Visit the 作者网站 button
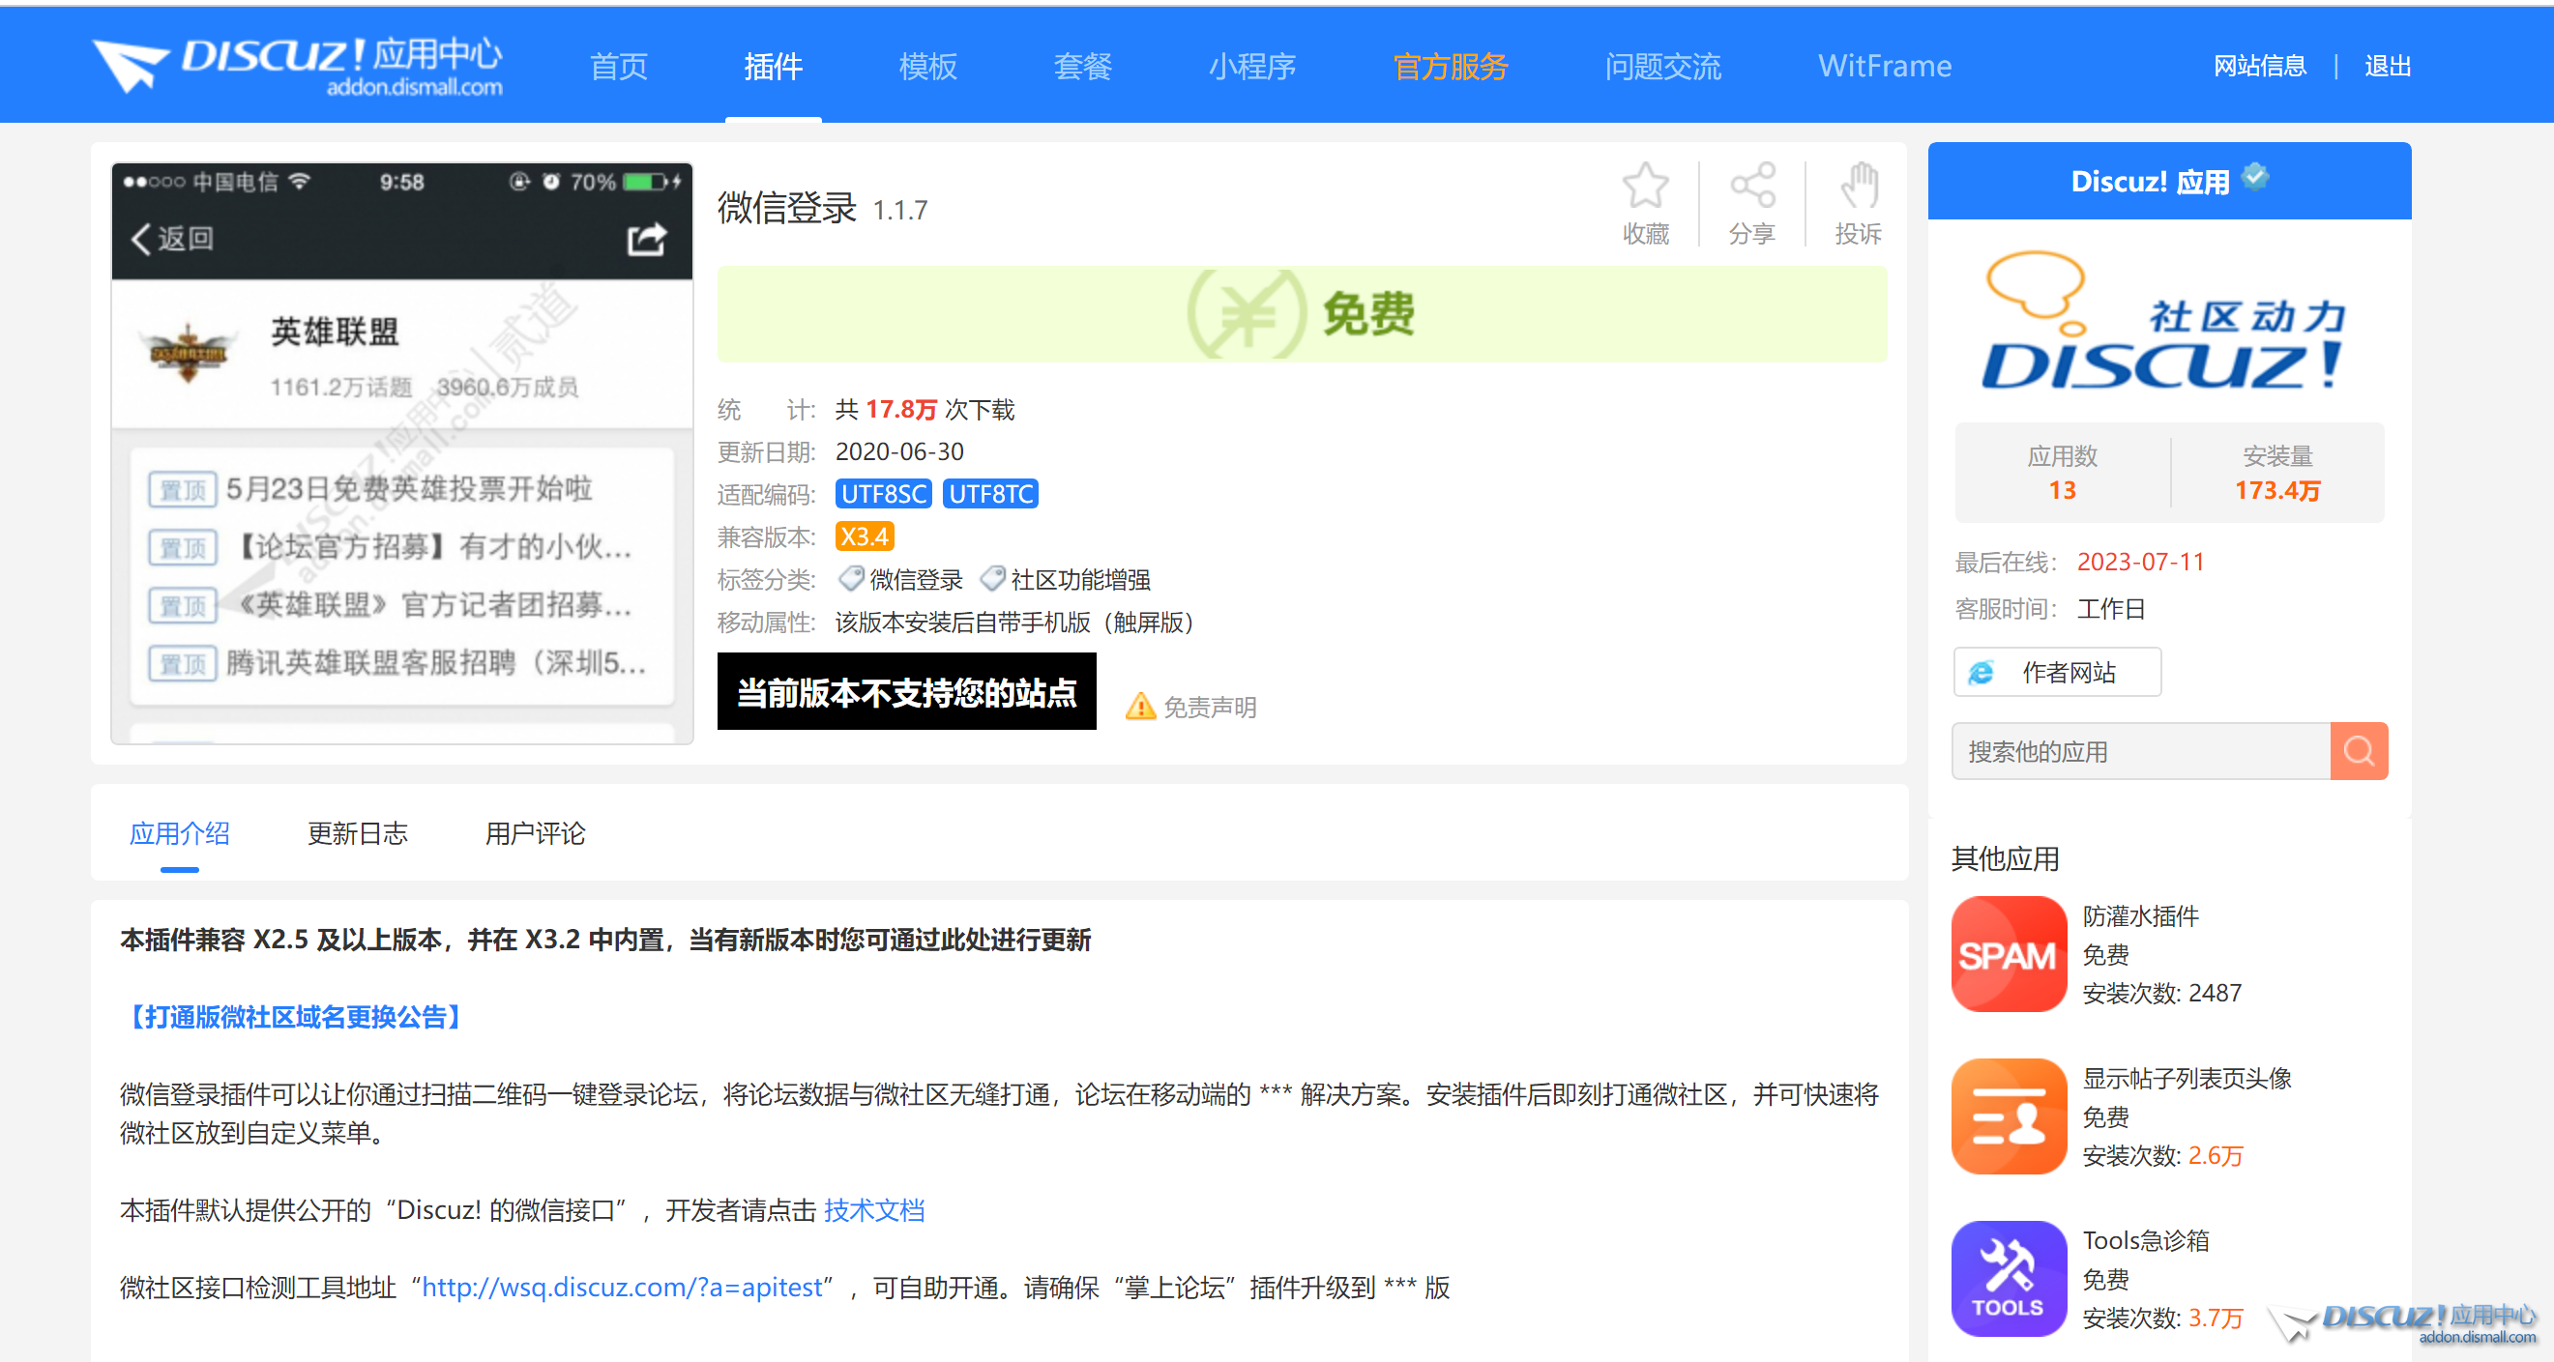Screen dimensions: 2554x1362 click(x=2056, y=672)
